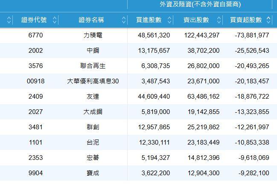Click buy volume 3,622,200
The image size is (277, 185).
pyautogui.click(x=155, y=173)
